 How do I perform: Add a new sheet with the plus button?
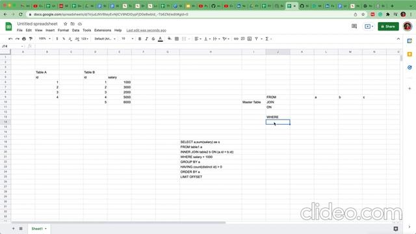point(13,228)
